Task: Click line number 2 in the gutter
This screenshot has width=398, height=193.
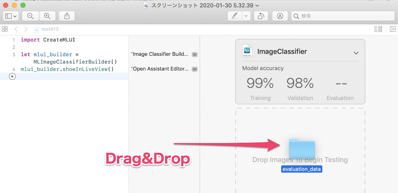Action: [x=14, y=47]
